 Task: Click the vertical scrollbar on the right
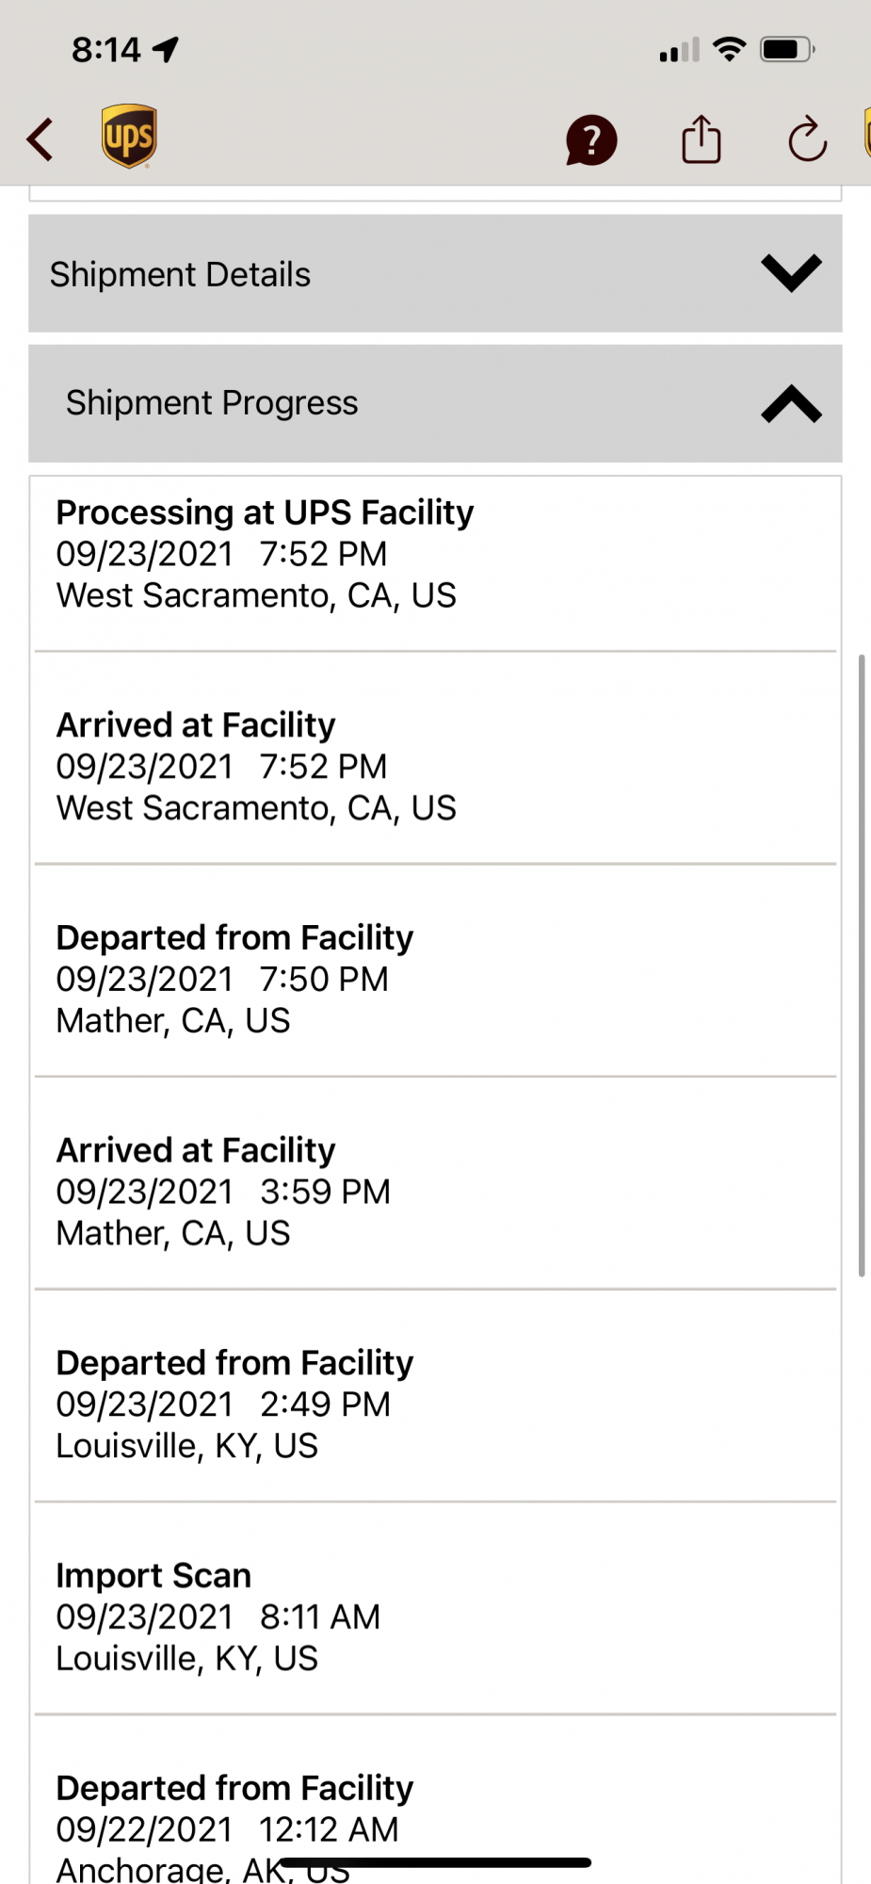(x=861, y=966)
